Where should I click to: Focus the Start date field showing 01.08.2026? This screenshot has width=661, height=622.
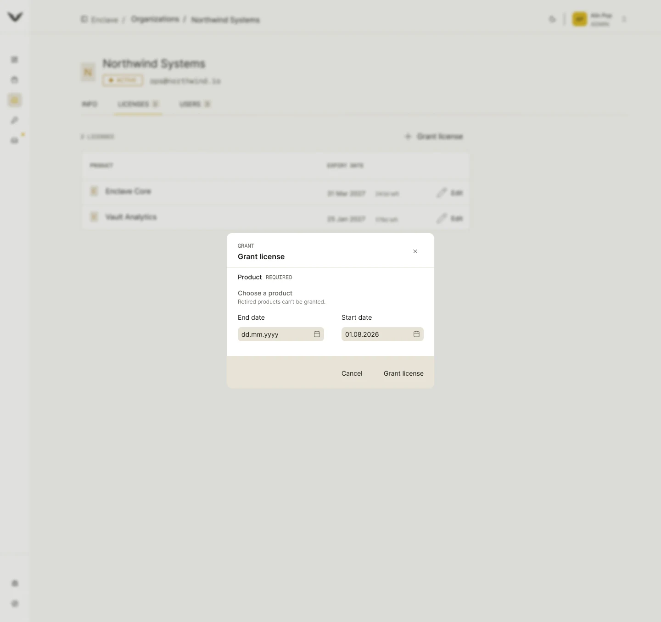pyautogui.click(x=382, y=334)
